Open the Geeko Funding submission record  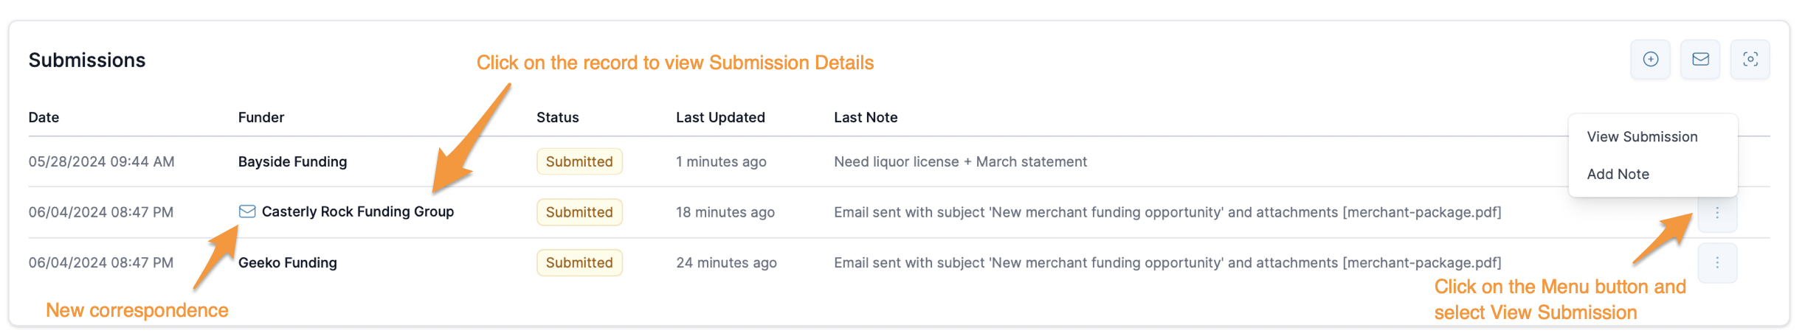pyautogui.click(x=287, y=263)
